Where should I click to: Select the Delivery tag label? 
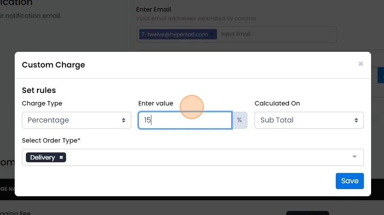click(x=42, y=157)
